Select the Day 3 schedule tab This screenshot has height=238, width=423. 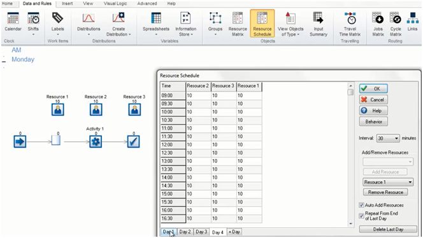pos(201,232)
